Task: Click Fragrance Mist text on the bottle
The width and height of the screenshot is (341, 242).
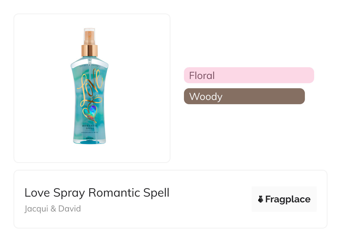Action: point(90,132)
